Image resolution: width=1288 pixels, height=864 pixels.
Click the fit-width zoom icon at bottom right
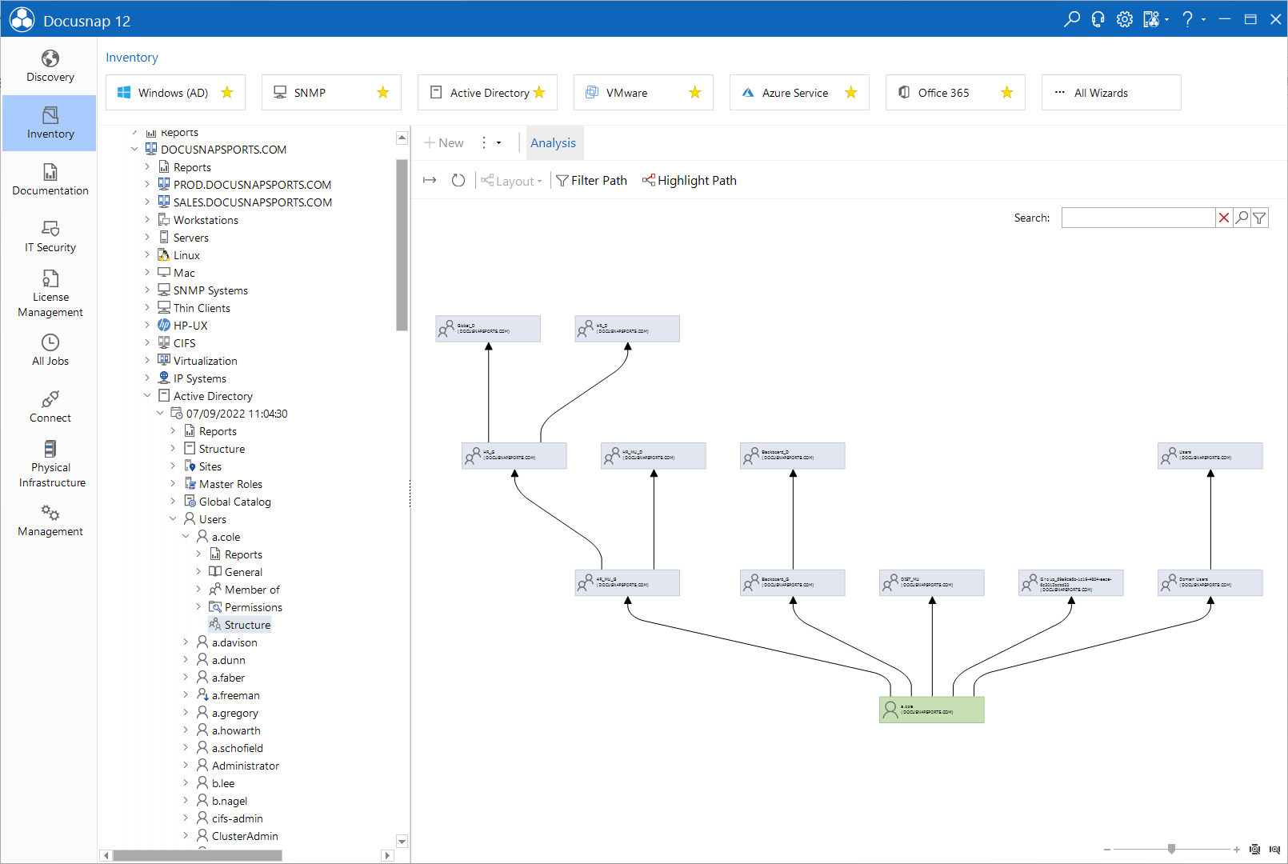click(x=1274, y=850)
